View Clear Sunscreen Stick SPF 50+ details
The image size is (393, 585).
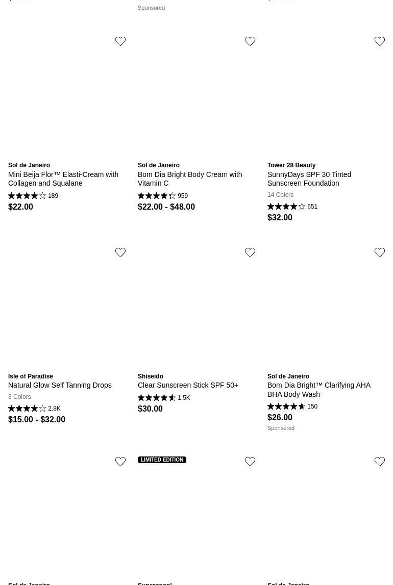(x=188, y=385)
